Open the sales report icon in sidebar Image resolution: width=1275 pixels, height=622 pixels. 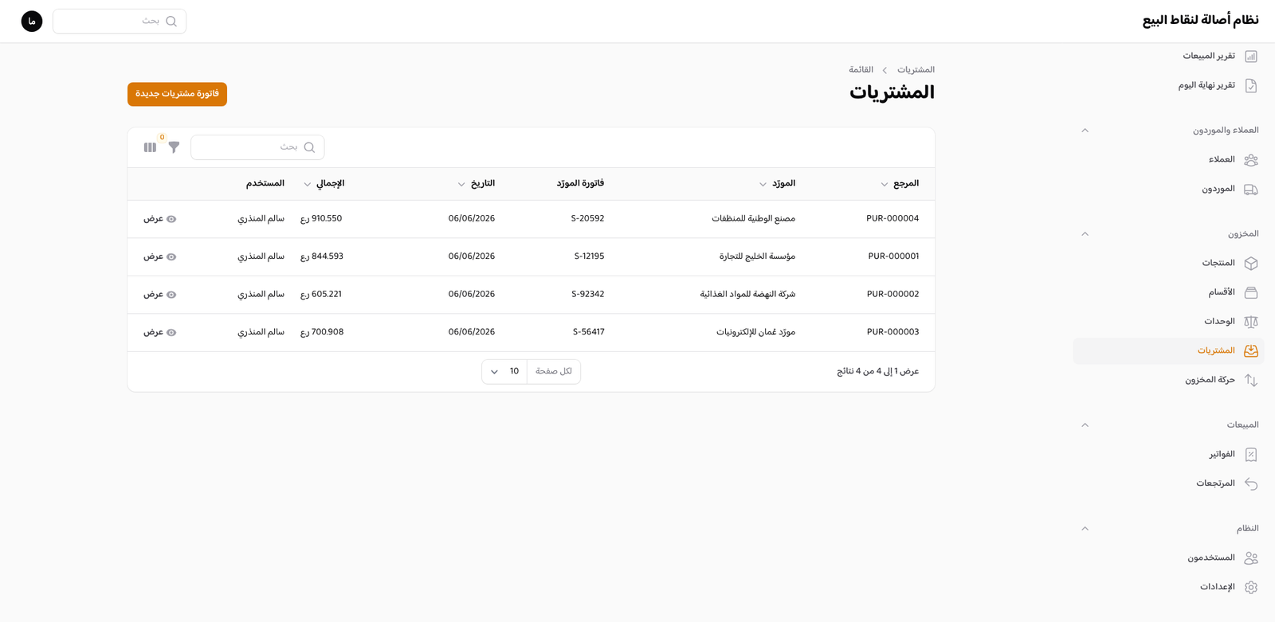[x=1251, y=57]
